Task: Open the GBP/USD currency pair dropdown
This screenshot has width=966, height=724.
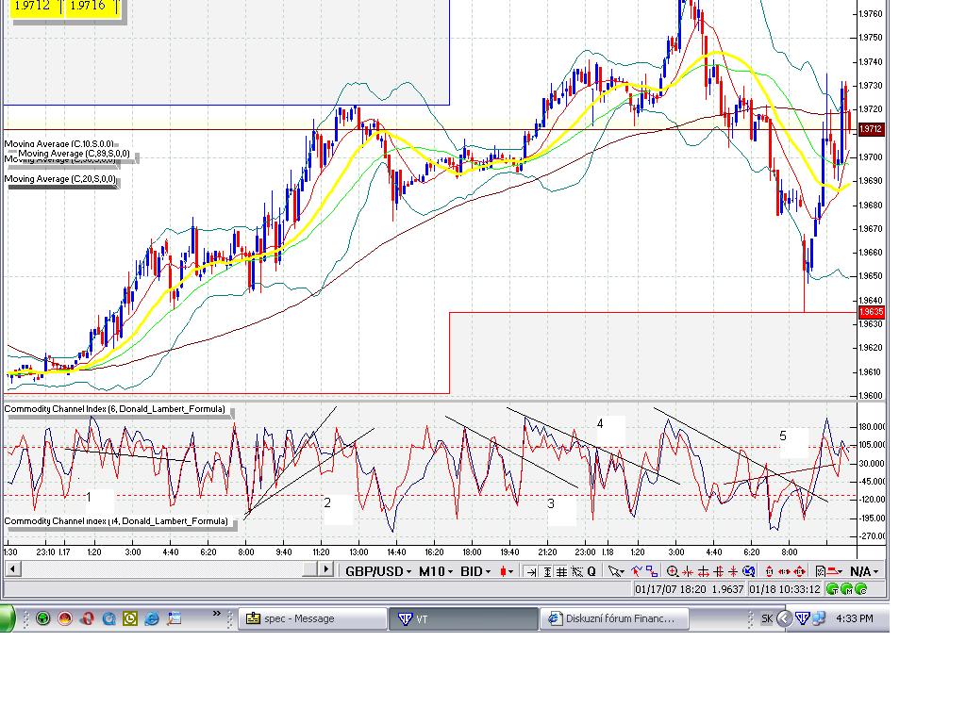Action: click(377, 571)
